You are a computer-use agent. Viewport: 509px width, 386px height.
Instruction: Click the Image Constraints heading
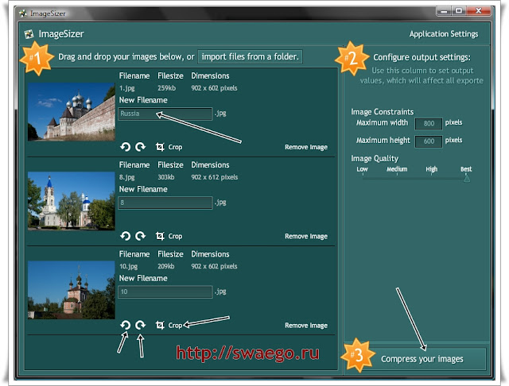coord(382,112)
